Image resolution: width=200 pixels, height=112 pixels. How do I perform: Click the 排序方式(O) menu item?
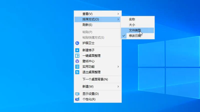tap(91, 19)
